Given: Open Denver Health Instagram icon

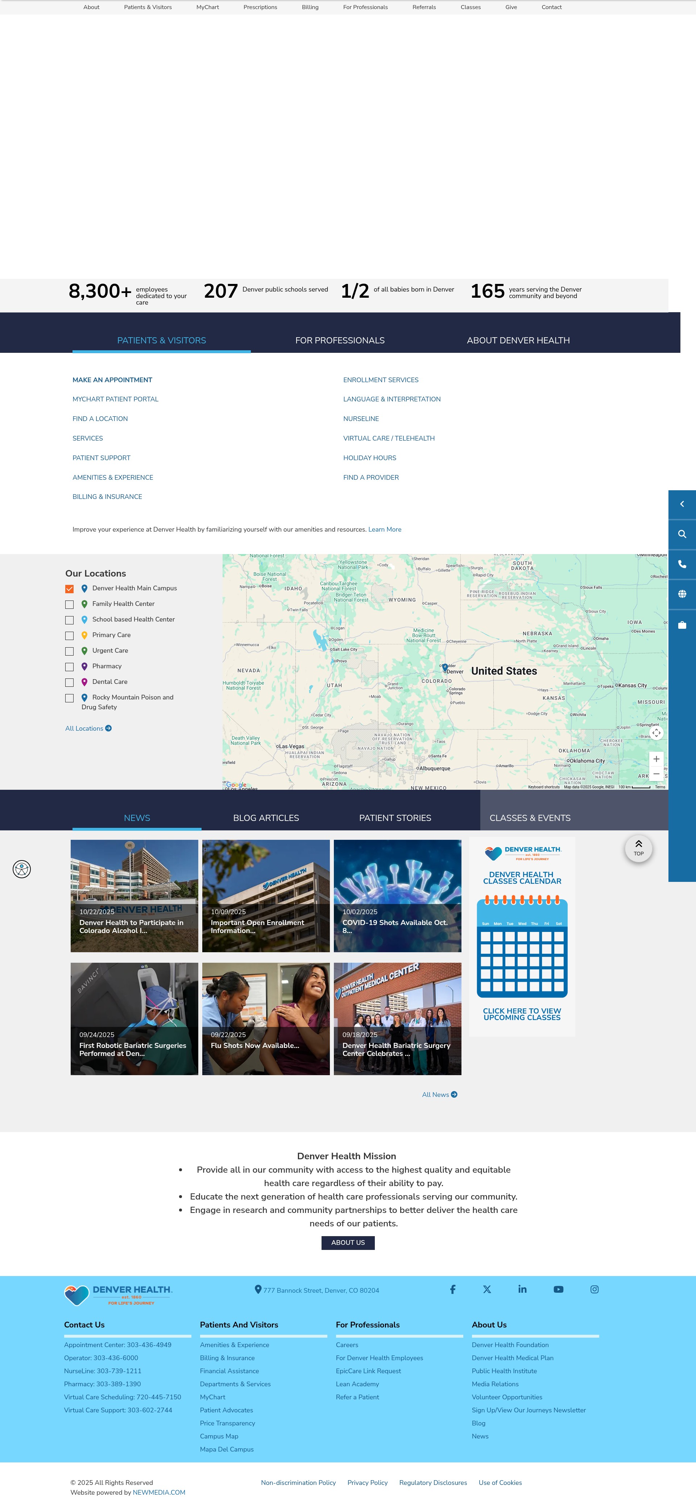Looking at the screenshot, I should [594, 1289].
